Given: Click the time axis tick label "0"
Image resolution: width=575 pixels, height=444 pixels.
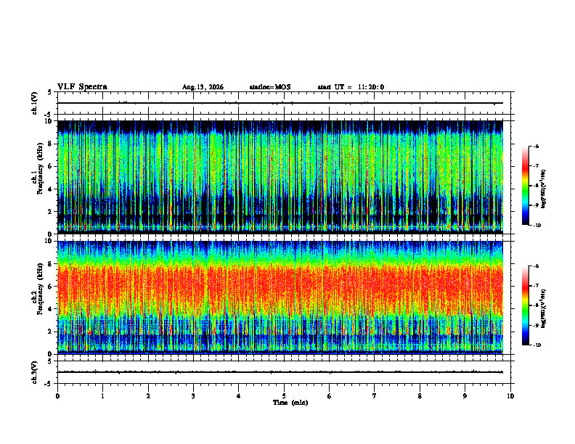Looking at the screenshot, I should click(x=57, y=396).
